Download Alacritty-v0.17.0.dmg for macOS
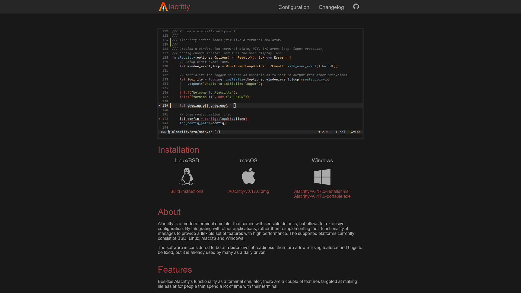 tap(249, 191)
